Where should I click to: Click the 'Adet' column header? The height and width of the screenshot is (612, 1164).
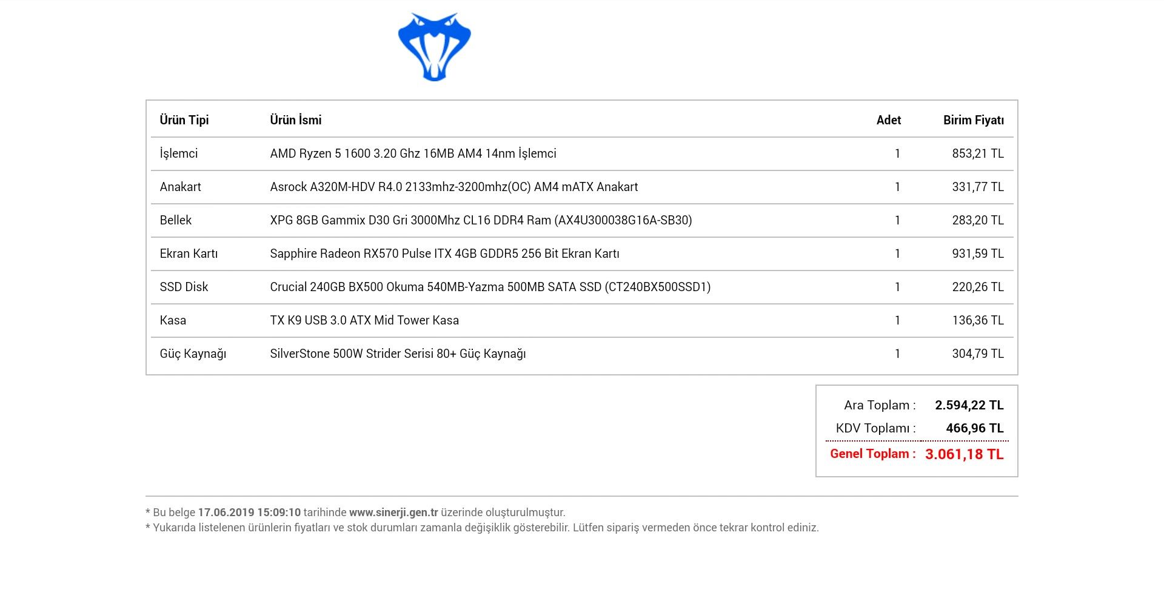889,120
